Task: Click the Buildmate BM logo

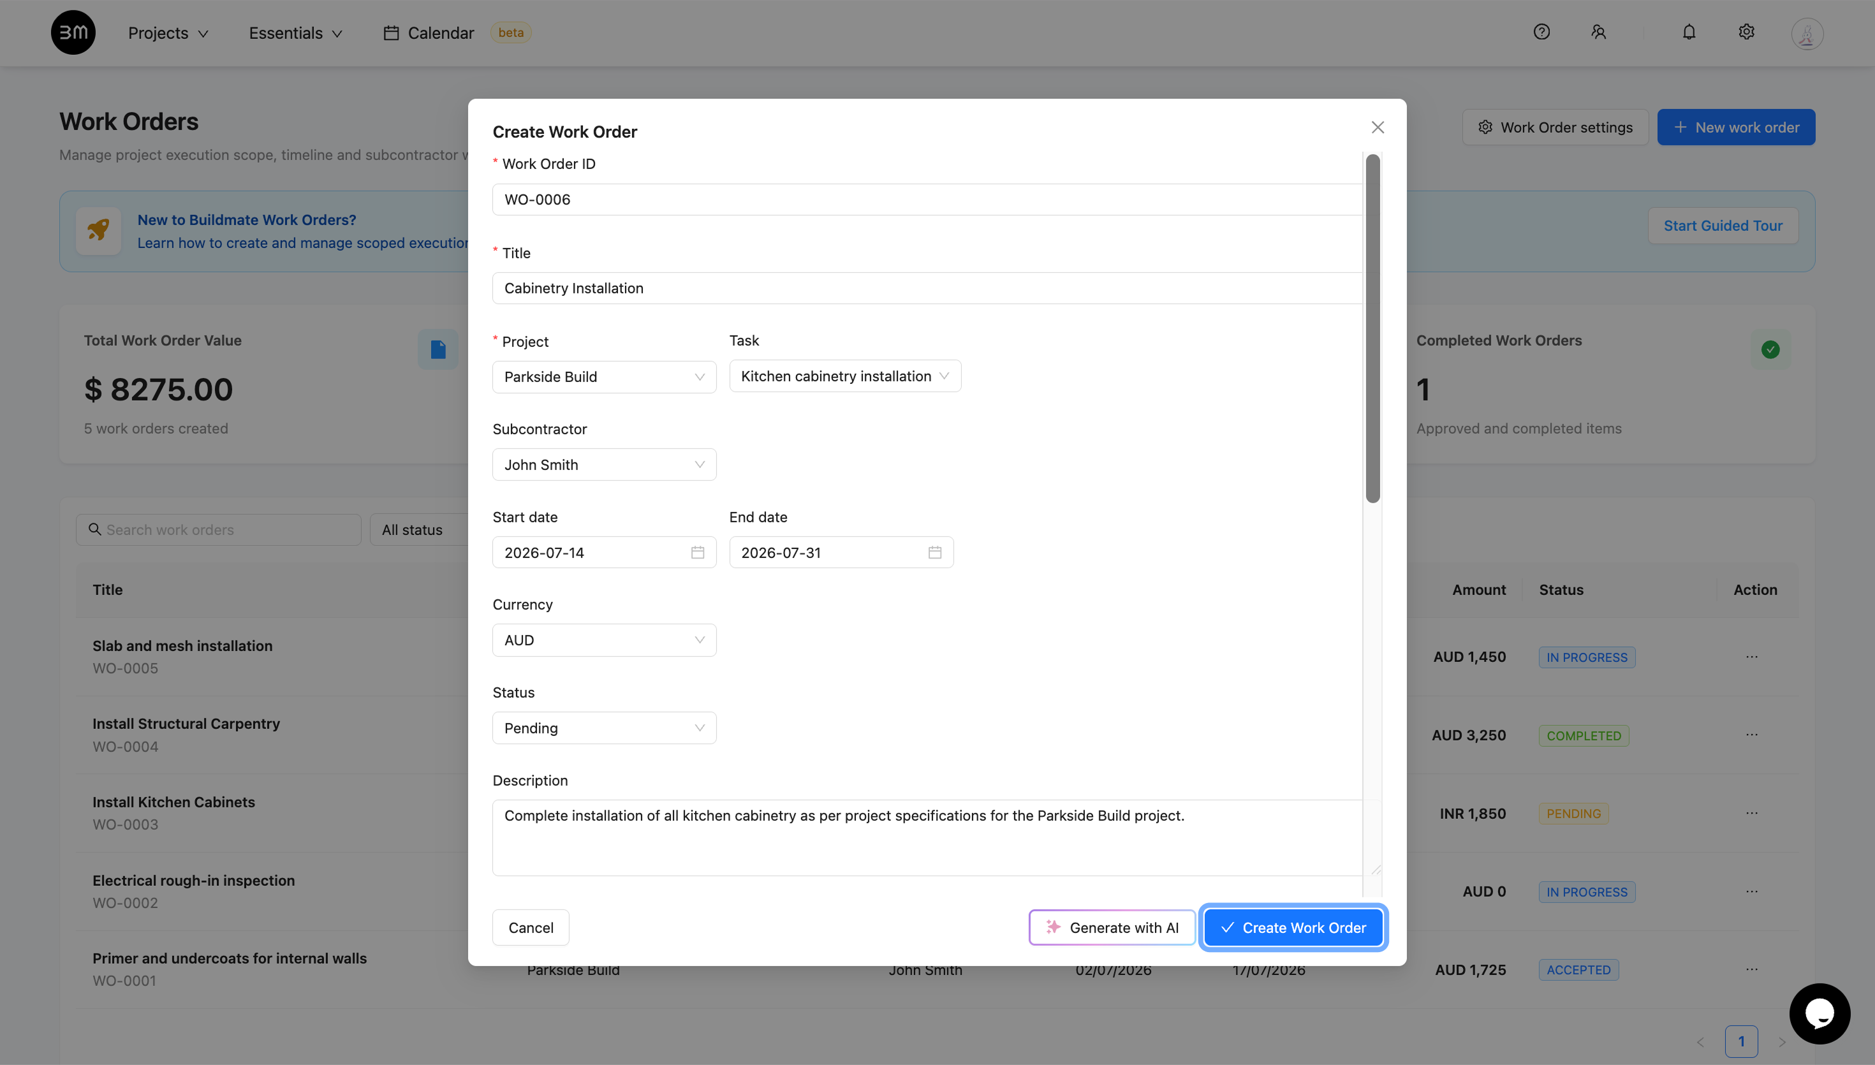Action: (x=73, y=32)
